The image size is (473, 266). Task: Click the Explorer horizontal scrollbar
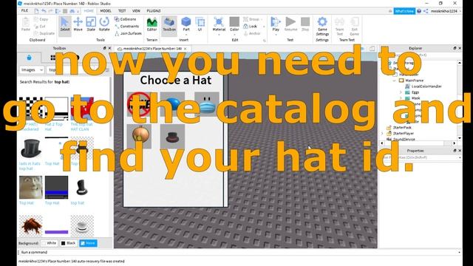(418, 143)
